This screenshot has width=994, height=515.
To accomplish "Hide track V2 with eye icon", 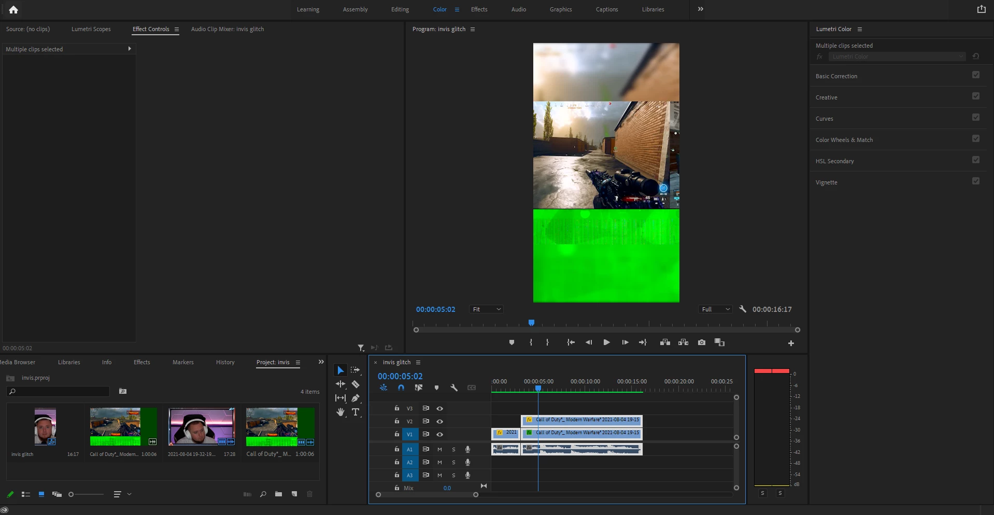I will 439,421.
